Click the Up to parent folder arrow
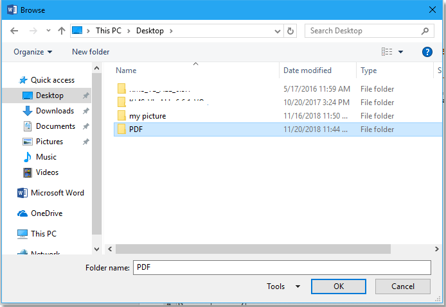This screenshot has height=307, width=446. 62,31
